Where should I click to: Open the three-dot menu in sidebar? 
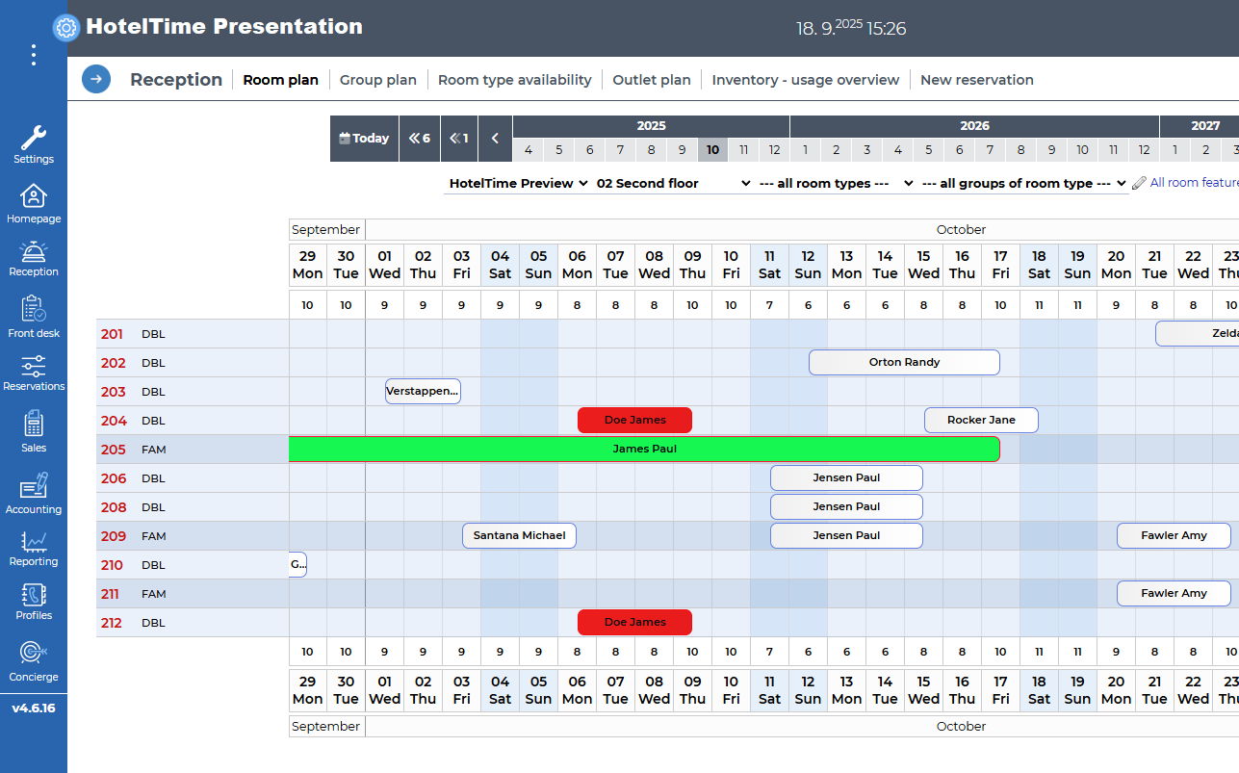[34, 55]
